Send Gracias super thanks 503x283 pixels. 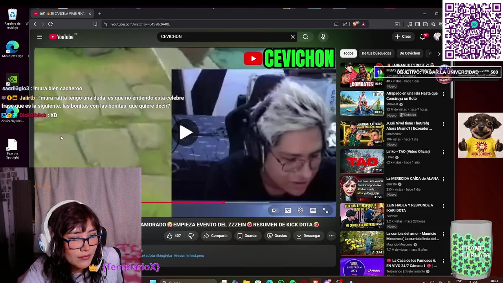(x=277, y=236)
